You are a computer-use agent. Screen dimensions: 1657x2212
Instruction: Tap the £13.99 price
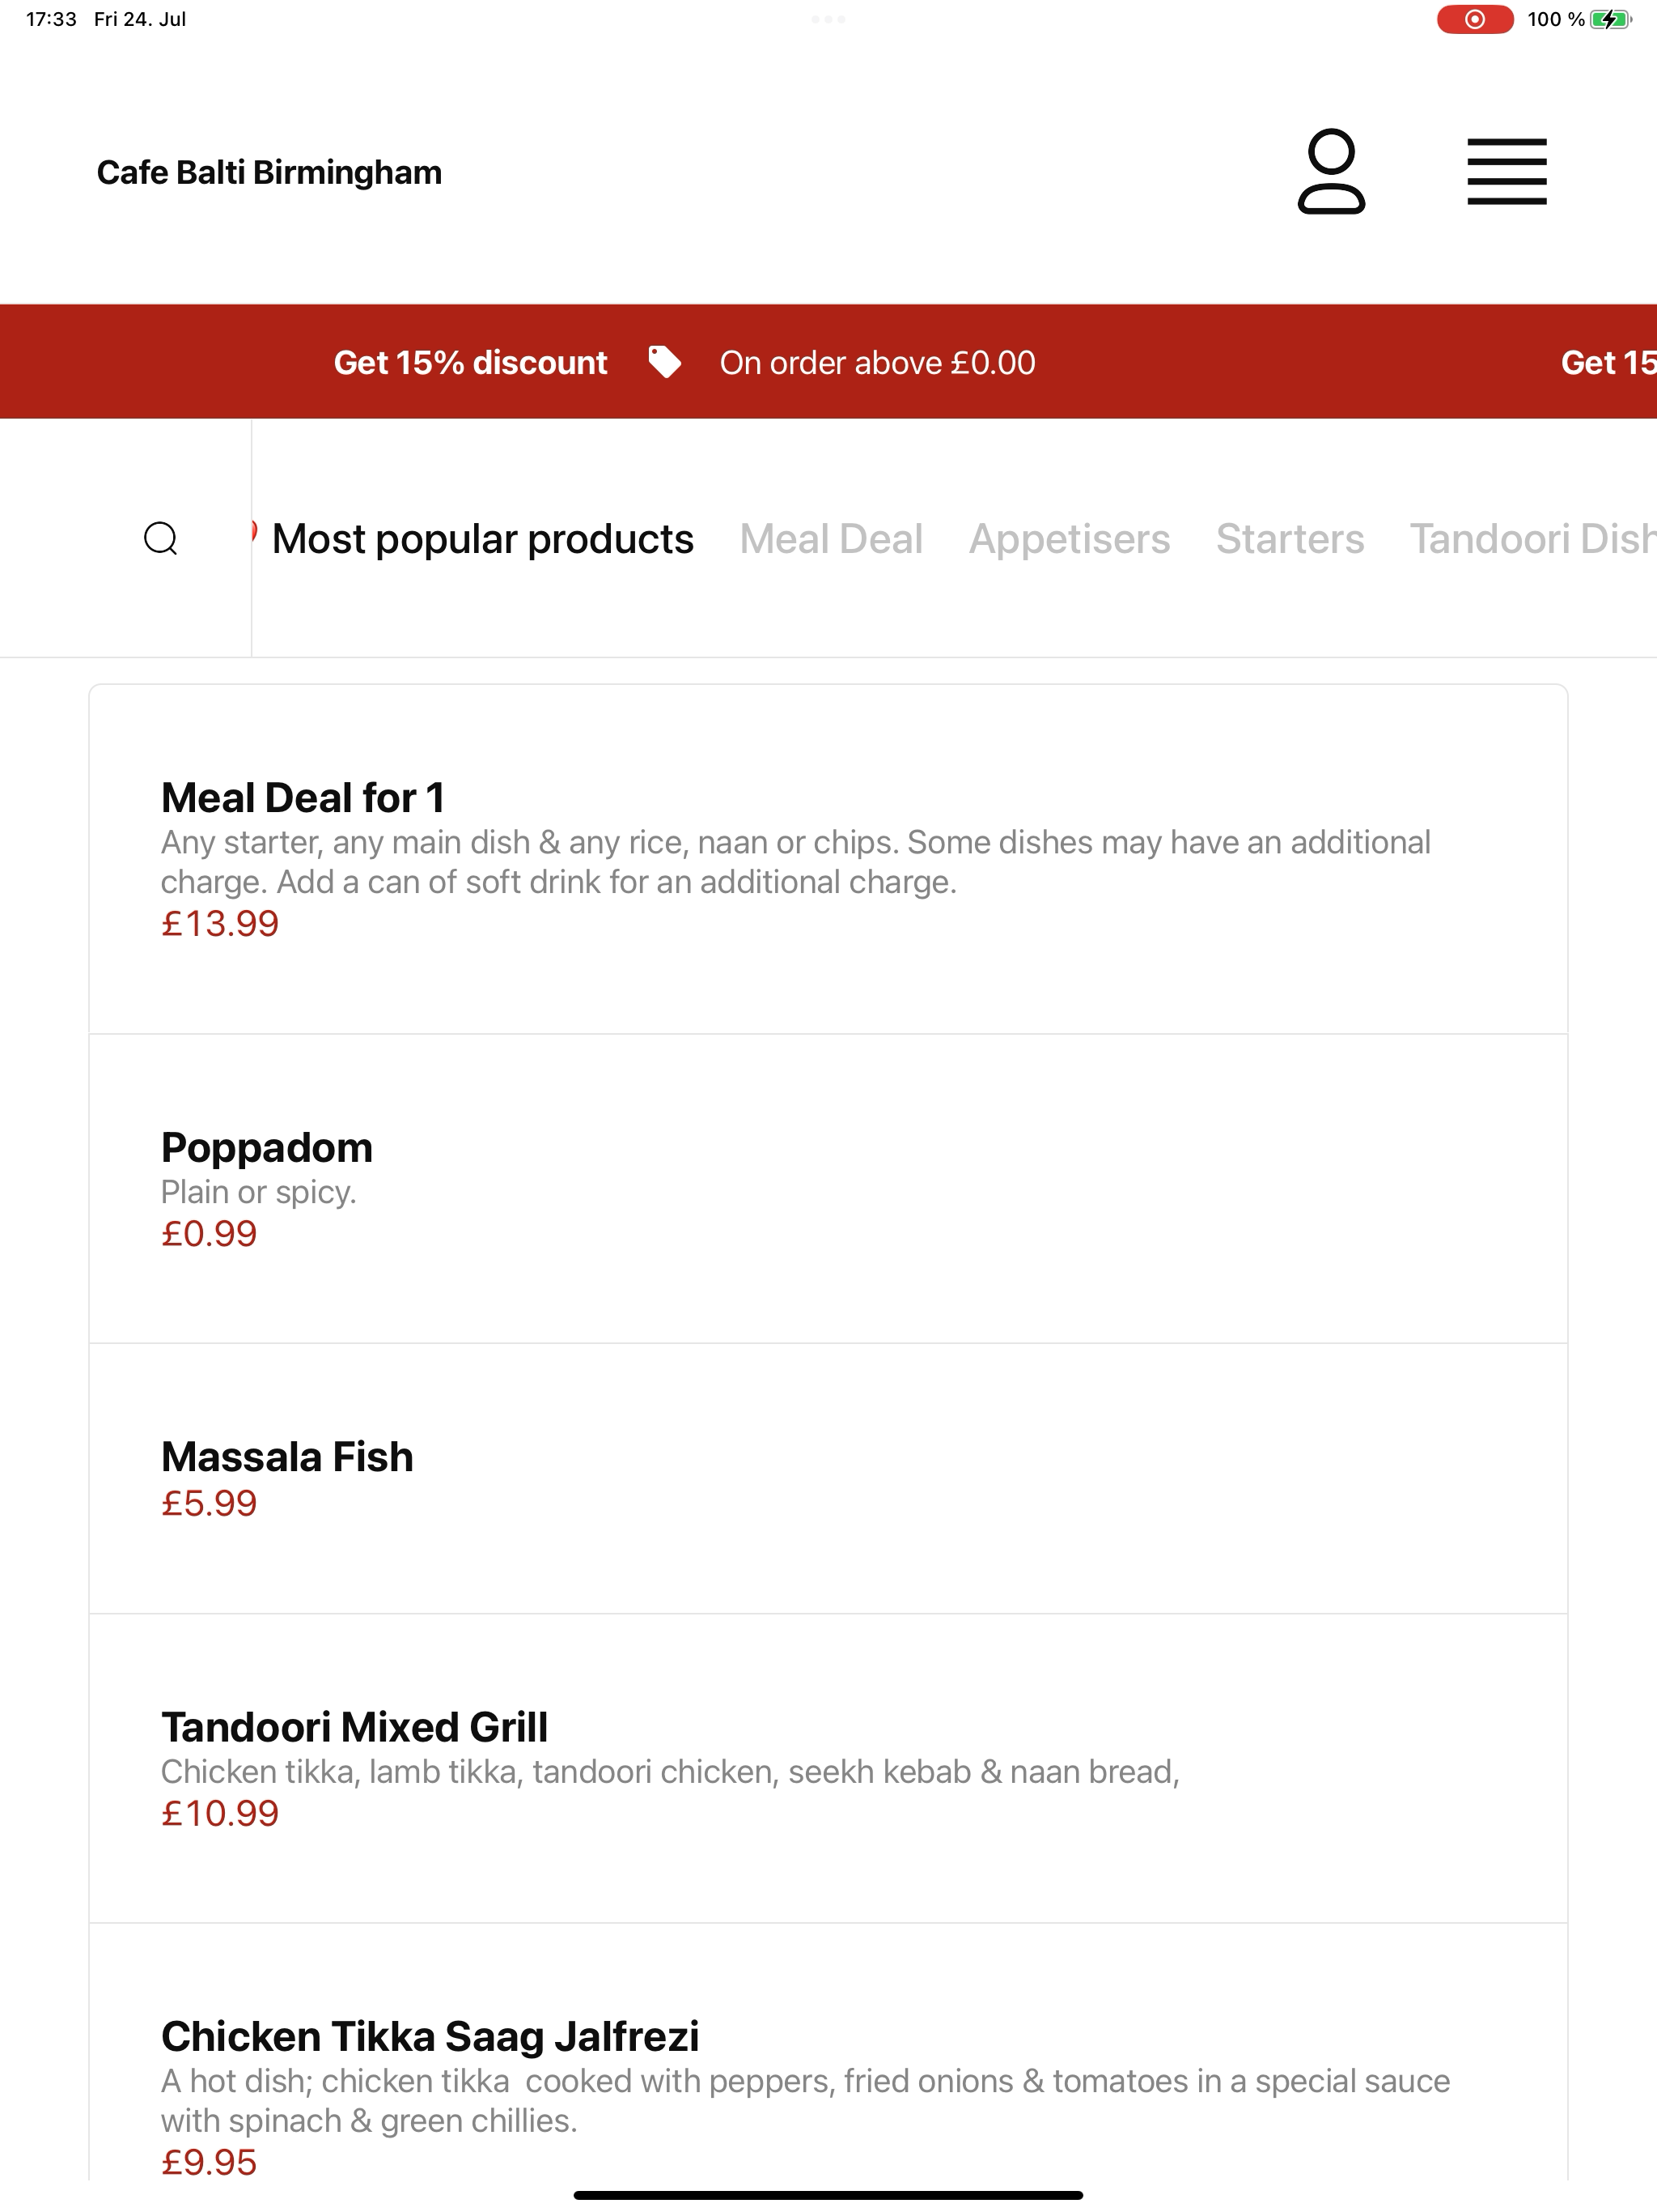pos(220,923)
